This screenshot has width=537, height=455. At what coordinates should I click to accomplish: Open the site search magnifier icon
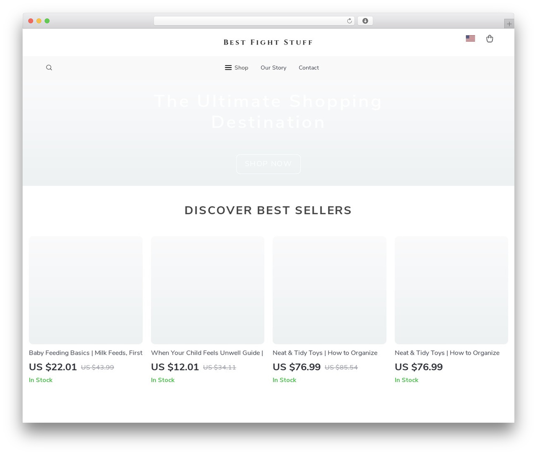[49, 68]
